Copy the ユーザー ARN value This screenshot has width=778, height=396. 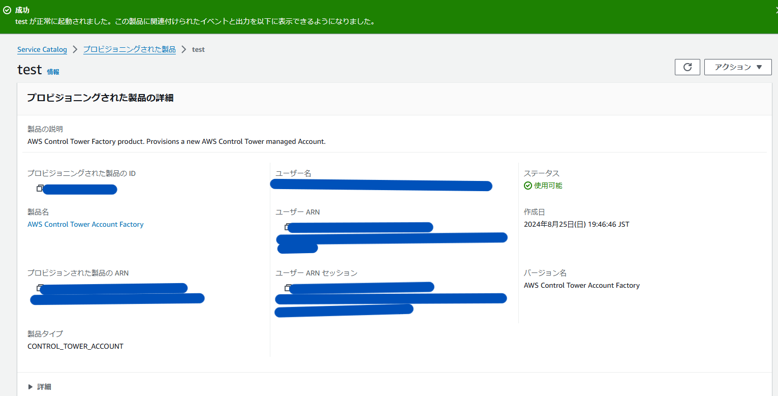point(288,227)
